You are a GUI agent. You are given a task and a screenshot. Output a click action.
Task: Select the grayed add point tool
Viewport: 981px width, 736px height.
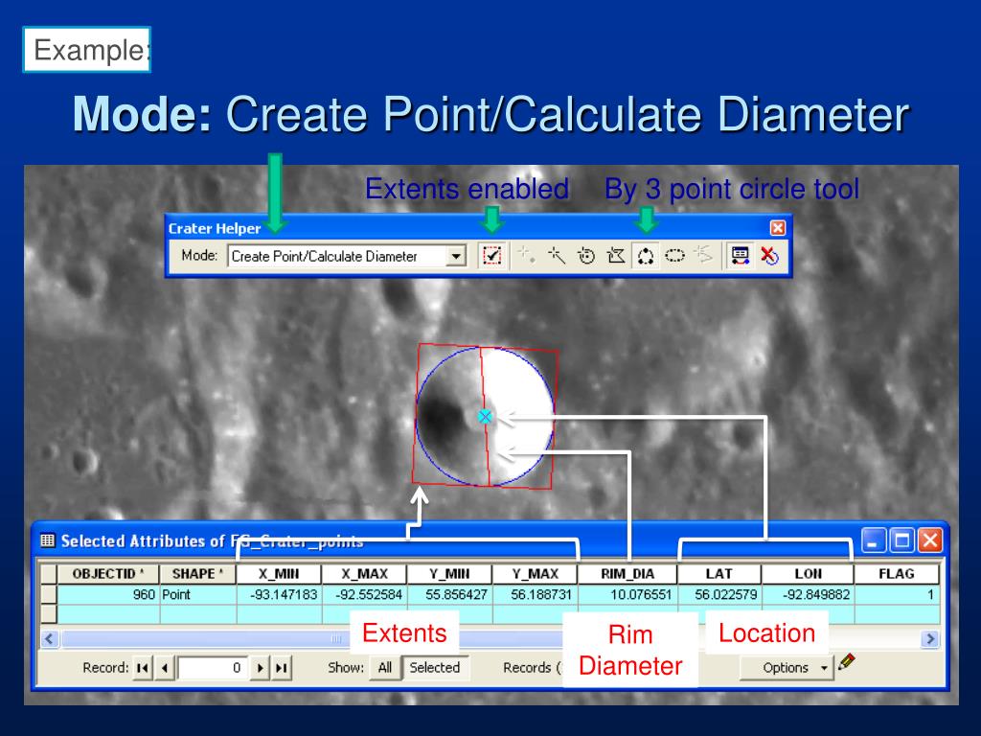click(527, 255)
